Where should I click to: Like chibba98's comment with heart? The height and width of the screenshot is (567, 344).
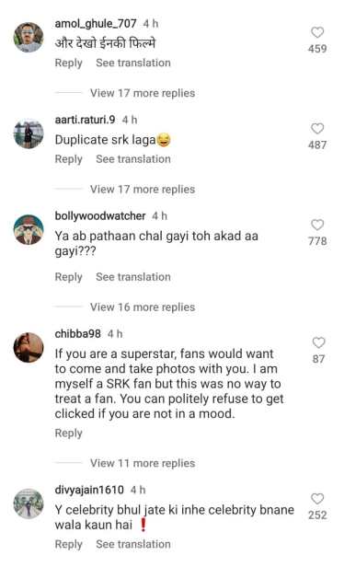(x=318, y=342)
